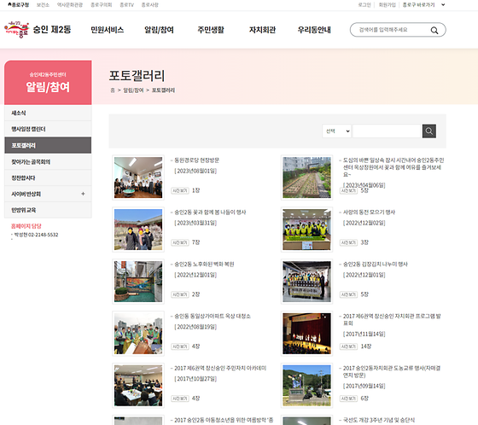The image size is (478, 425).
Task: Select 칭찬합시다 in the sidebar
Action: click(48, 178)
